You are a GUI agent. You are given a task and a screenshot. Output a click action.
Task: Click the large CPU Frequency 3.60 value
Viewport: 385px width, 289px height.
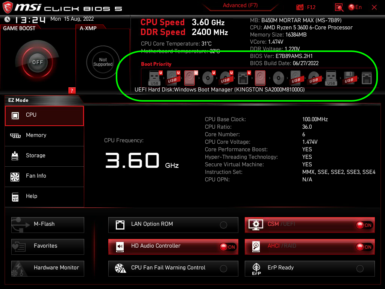132,160
